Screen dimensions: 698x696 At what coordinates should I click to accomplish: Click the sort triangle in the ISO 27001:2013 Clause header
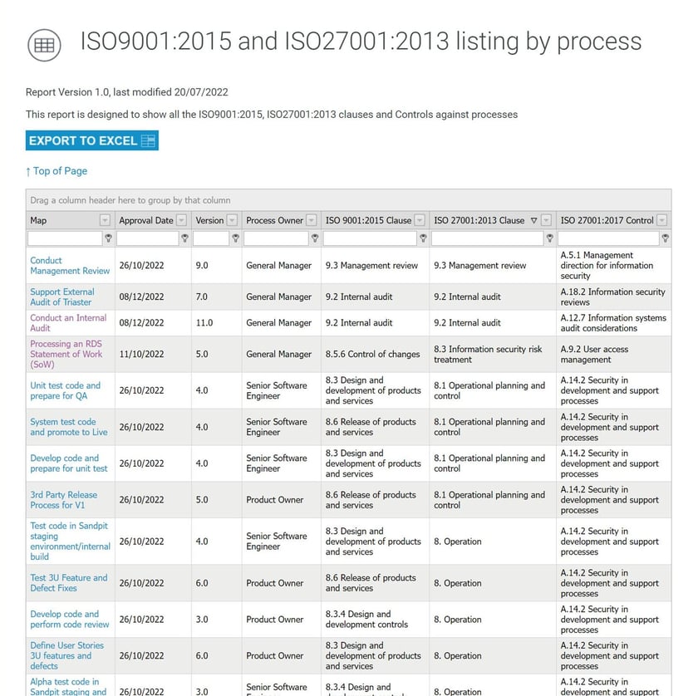click(x=533, y=220)
